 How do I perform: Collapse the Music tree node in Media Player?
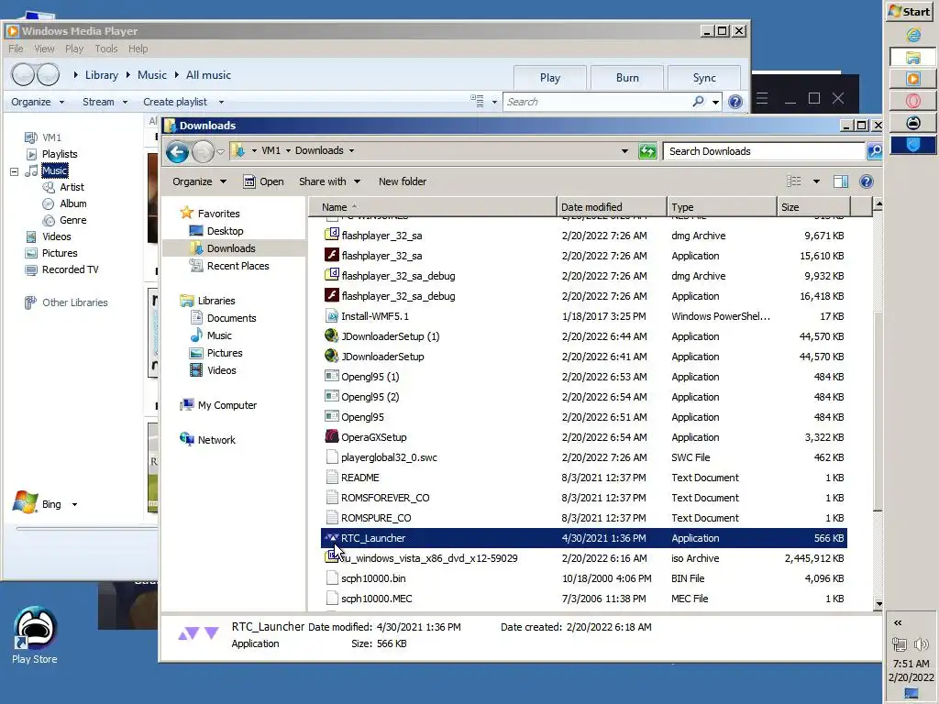(x=14, y=171)
